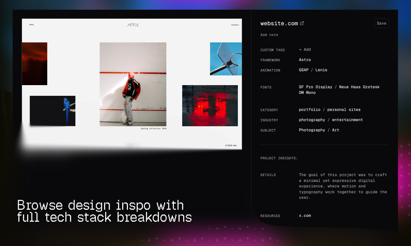
Task: Select the GSAP animation tag
Action: (x=304, y=70)
